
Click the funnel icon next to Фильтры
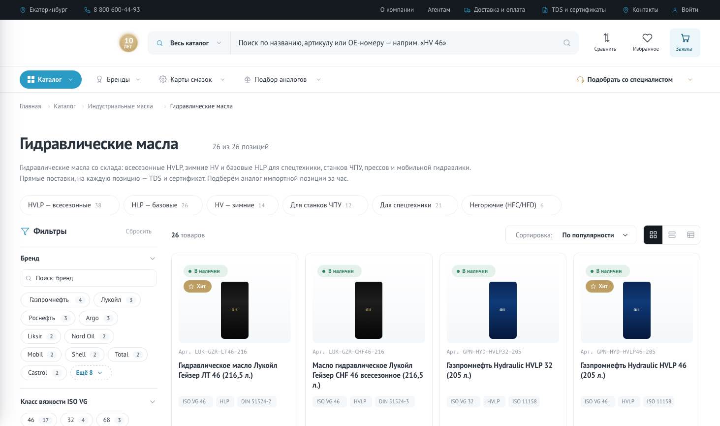[25, 231]
